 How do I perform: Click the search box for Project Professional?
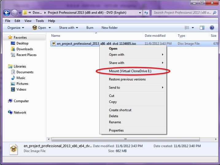pyautogui.click(x=182, y=13)
